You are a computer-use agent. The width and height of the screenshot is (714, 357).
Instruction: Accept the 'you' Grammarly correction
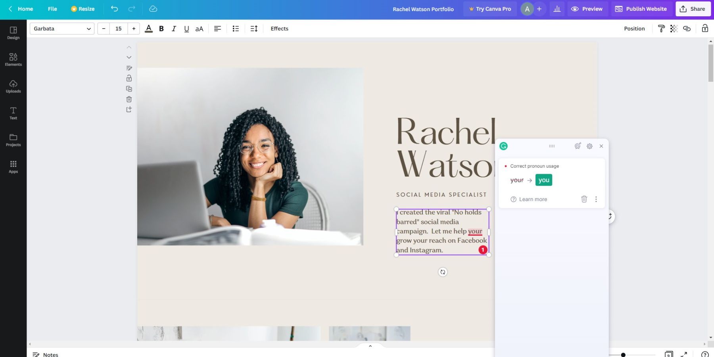pos(543,180)
